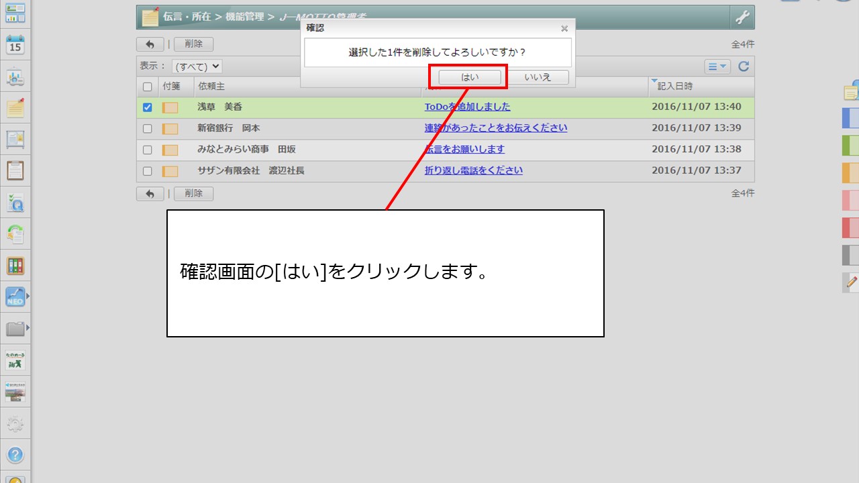Open the document with green arrows sidebar icon
Viewport: 859px width, 483px height.
tap(15, 233)
